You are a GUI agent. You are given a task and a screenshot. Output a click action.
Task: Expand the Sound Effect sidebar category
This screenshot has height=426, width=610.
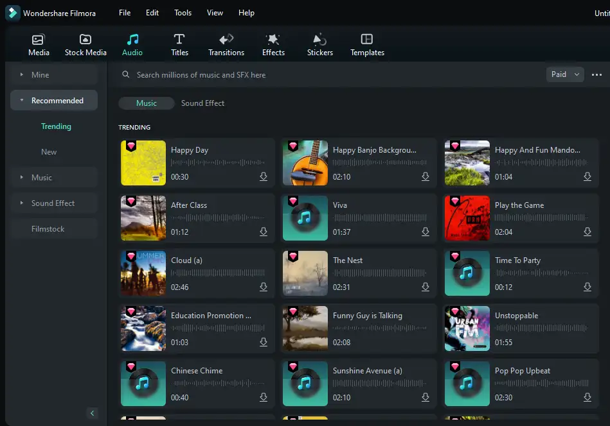coord(53,203)
